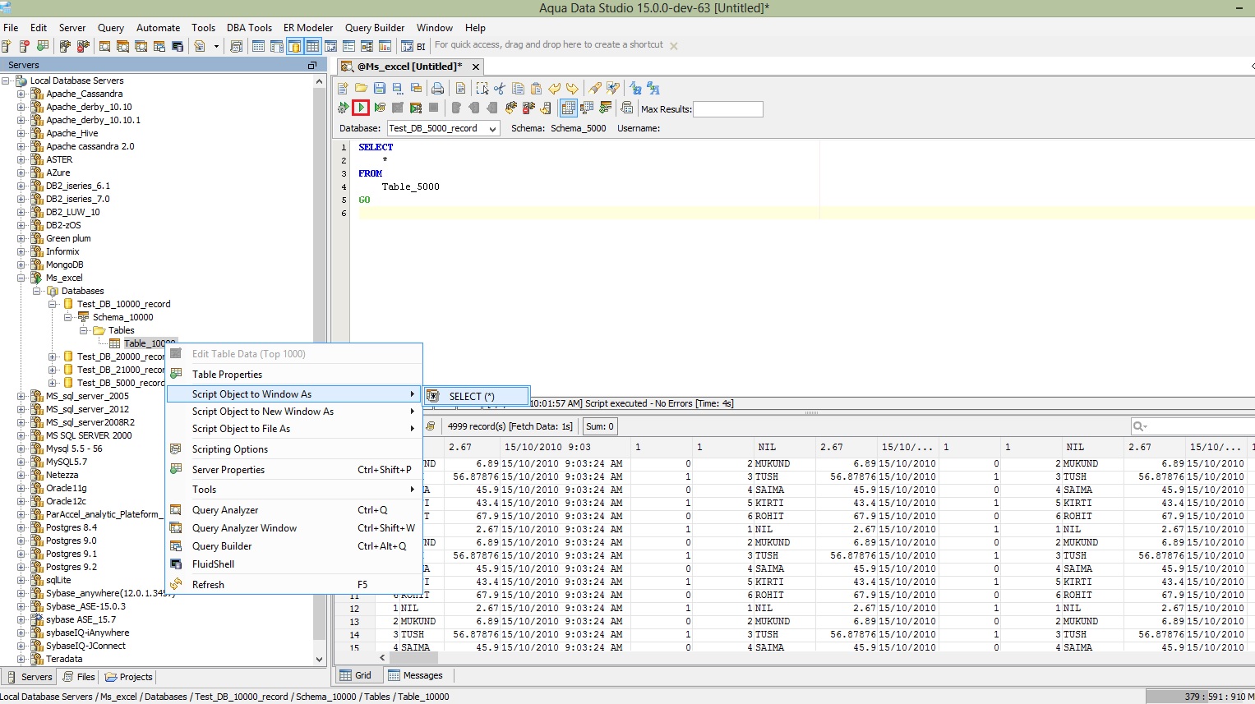Select the Mysql 5.5 - 56 server
This screenshot has width=1255, height=704.
click(x=74, y=449)
